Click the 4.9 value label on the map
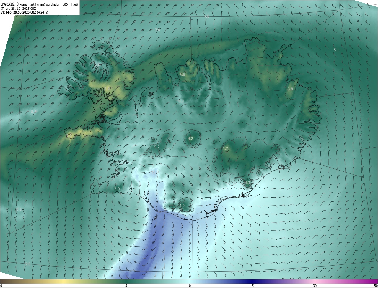Image resolution: width=378 pixels, height=288 pixels. coord(182,206)
